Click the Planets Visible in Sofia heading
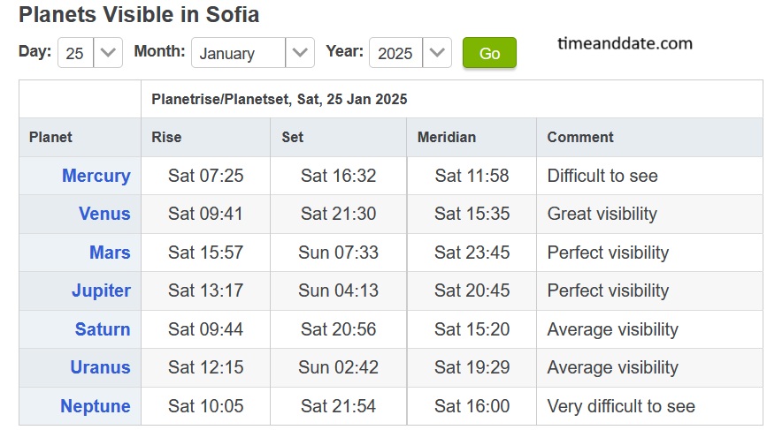 click(x=139, y=15)
